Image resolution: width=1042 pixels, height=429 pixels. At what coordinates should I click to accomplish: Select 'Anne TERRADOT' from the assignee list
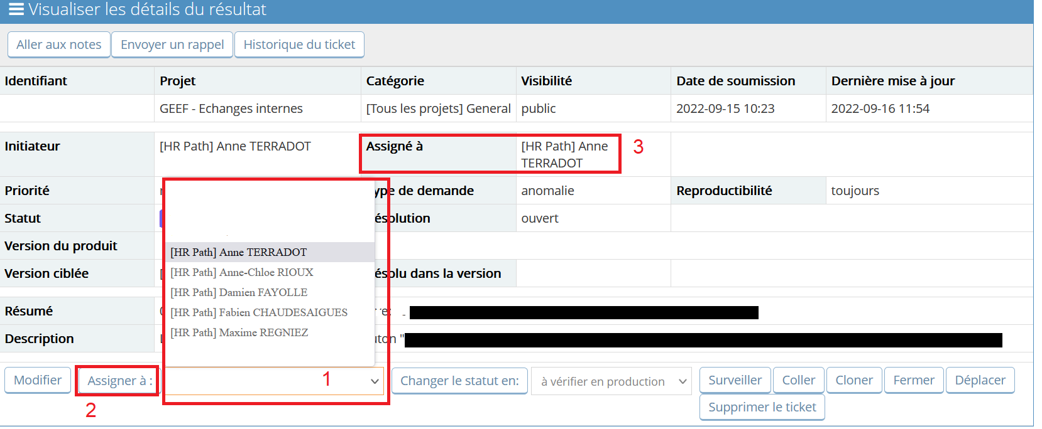tap(239, 252)
